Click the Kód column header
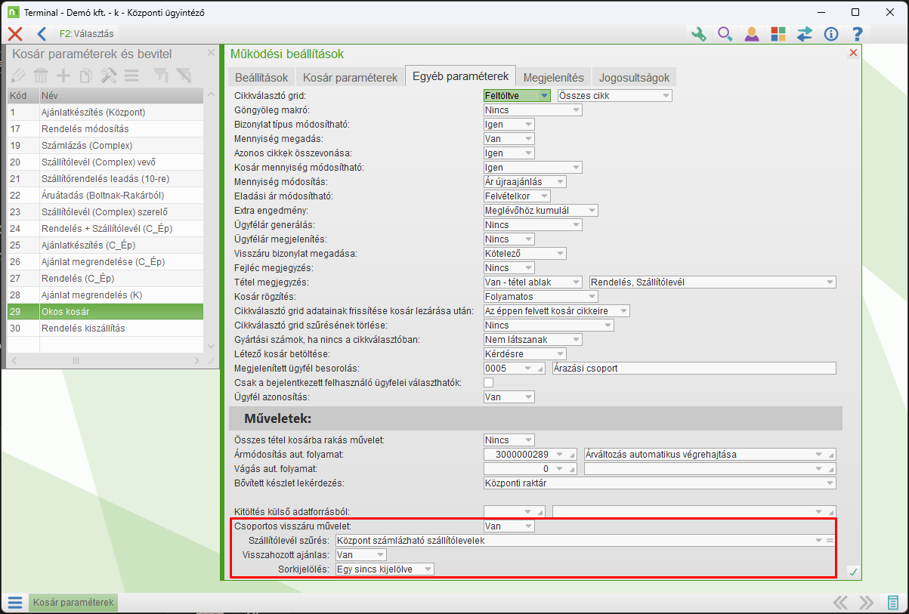 click(22, 96)
